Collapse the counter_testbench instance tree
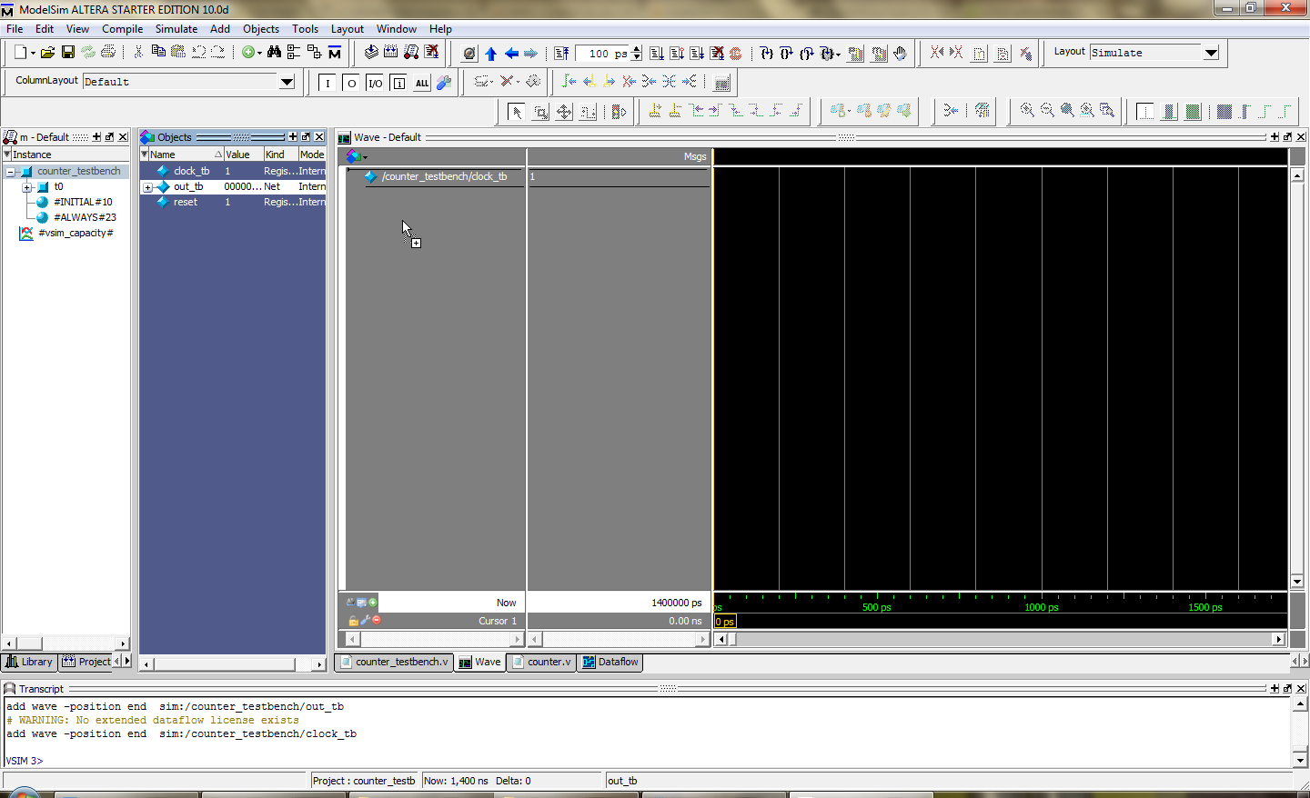This screenshot has width=1310, height=798. tap(10, 171)
